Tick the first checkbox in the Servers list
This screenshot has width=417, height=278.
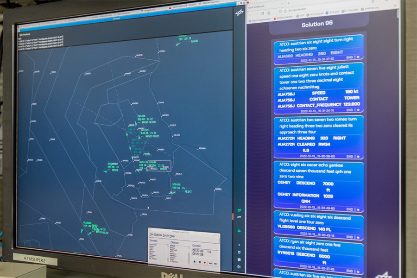pyautogui.click(x=168, y=246)
